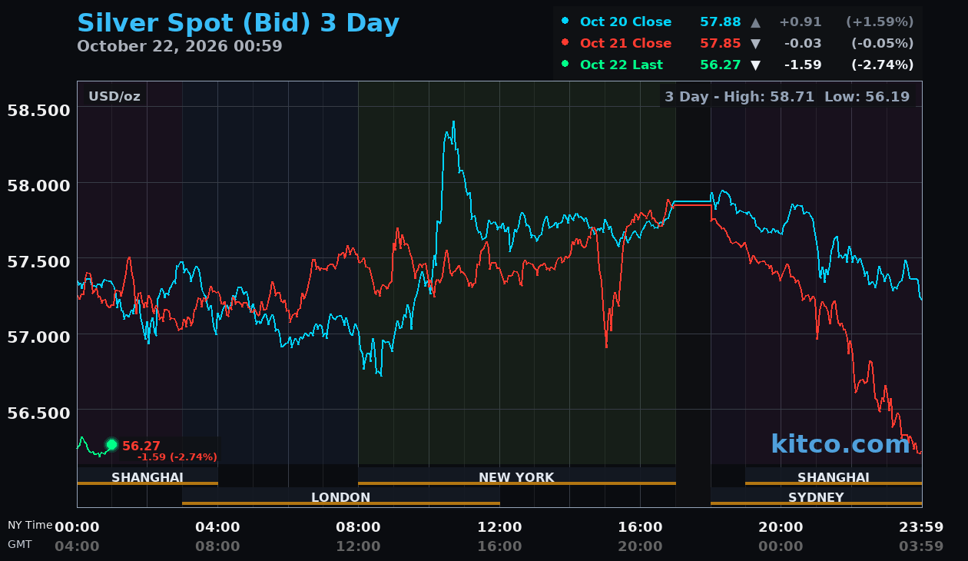Click the NY Time axis label
Image resolution: width=968 pixels, height=561 pixels.
pyautogui.click(x=30, y=525)
